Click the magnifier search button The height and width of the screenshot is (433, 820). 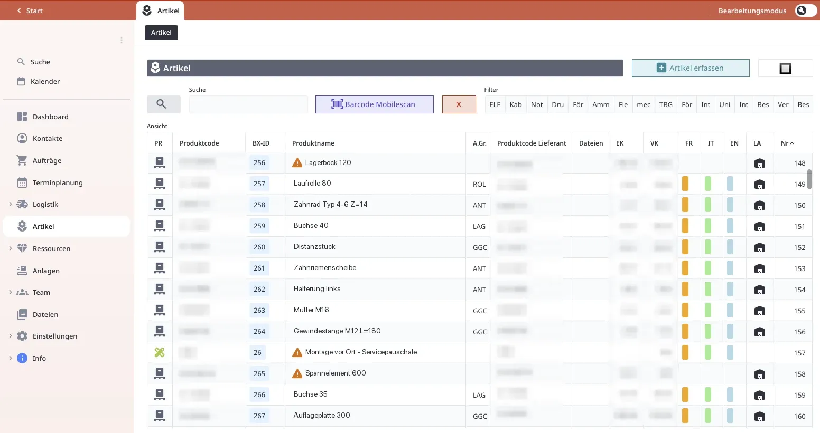coord(164,104)
